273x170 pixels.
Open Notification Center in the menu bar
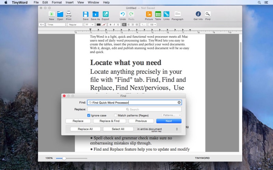266,2
